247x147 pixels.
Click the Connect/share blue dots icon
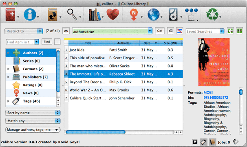tap(191, 15)
